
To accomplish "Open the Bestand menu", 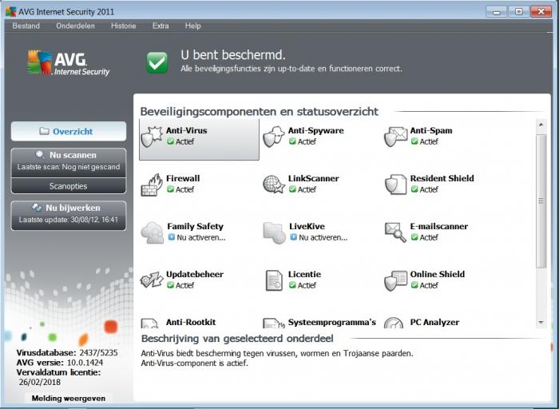I will [26, 26].
